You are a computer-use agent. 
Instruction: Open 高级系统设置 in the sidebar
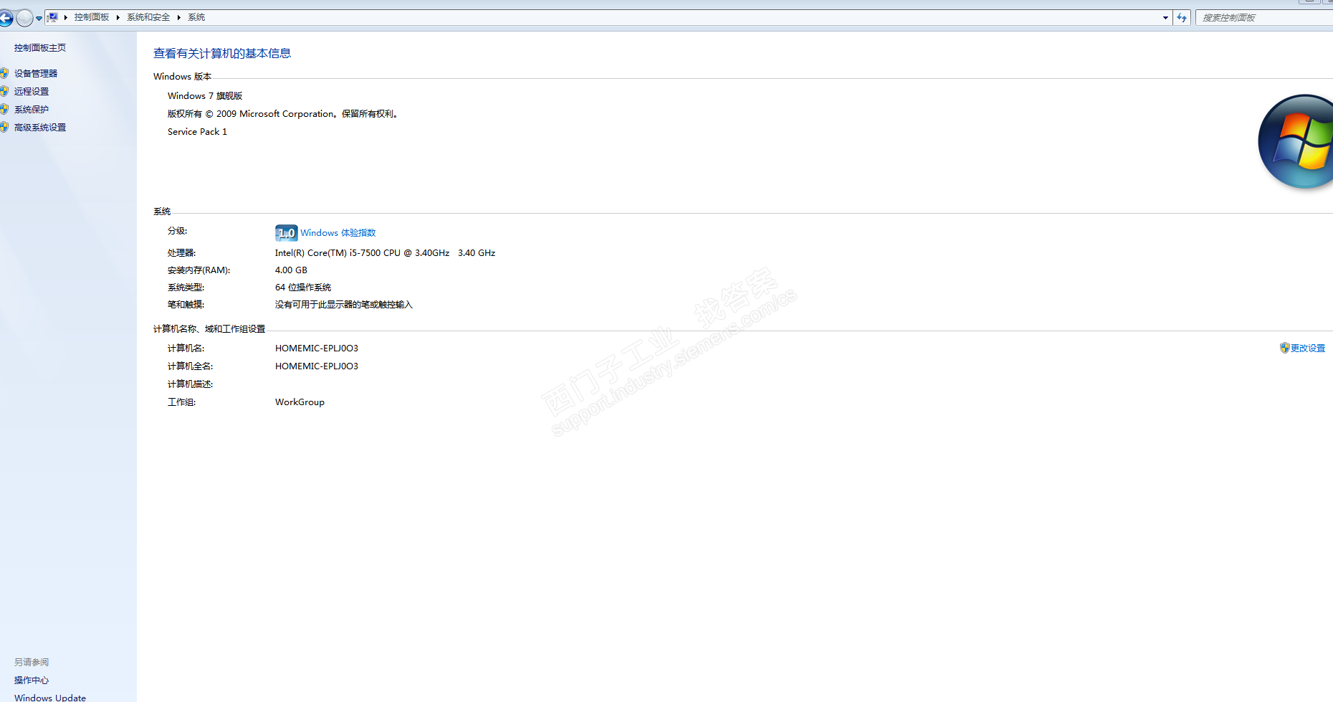coord(40,128)
